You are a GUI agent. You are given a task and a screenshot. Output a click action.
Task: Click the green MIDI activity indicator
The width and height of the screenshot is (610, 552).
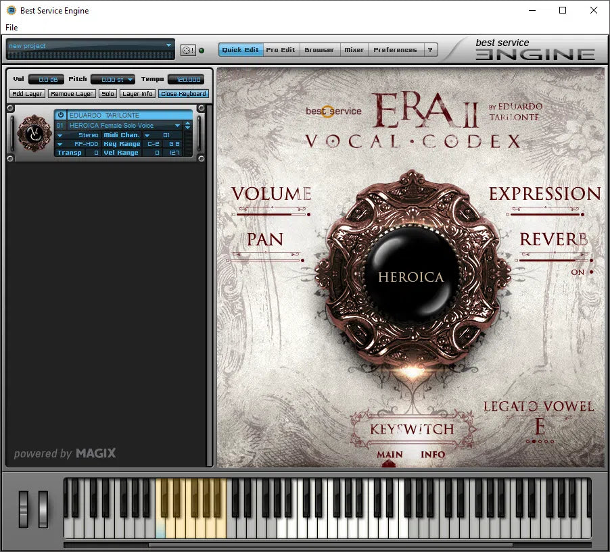point(201,51)
